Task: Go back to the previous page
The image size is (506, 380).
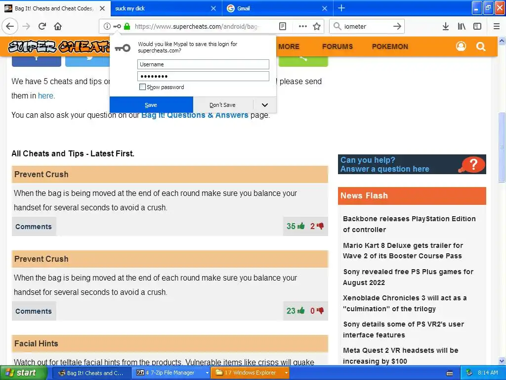Action: point(10,26)
